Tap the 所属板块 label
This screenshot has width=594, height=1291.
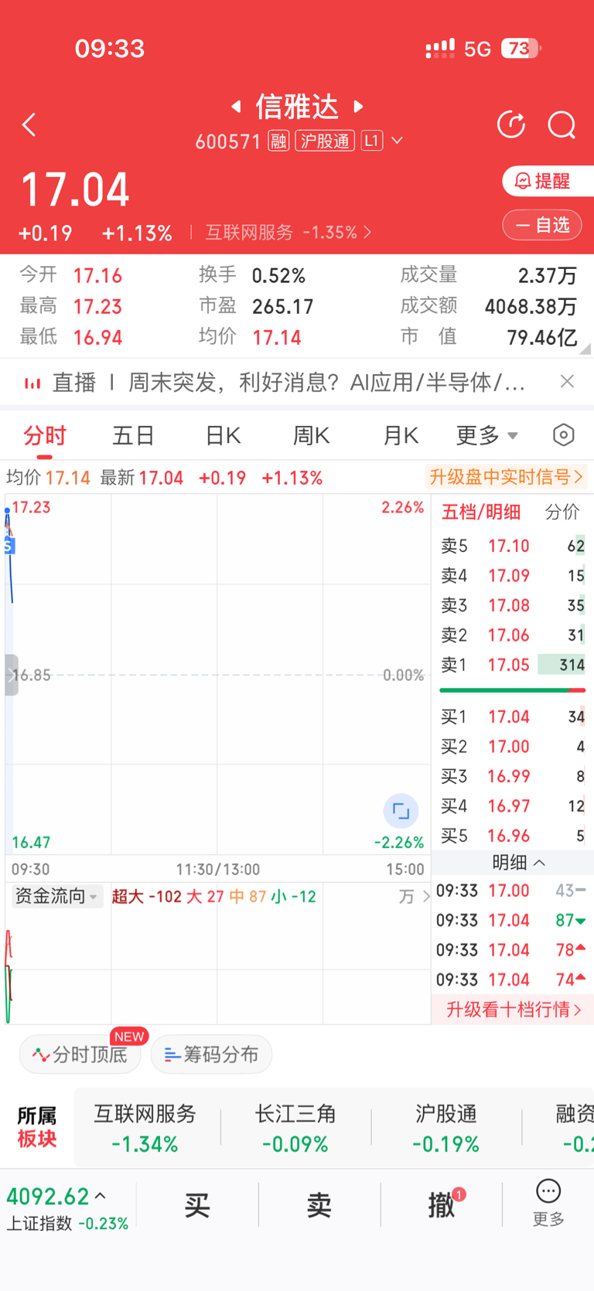coord(37,1127)
